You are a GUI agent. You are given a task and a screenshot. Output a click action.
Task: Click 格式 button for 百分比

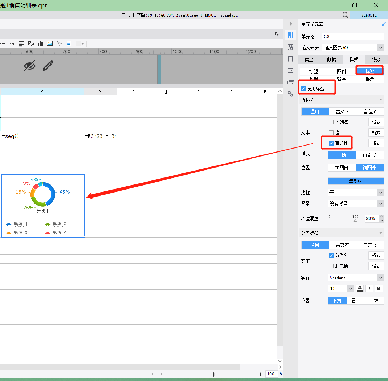[x=376, y=143]
